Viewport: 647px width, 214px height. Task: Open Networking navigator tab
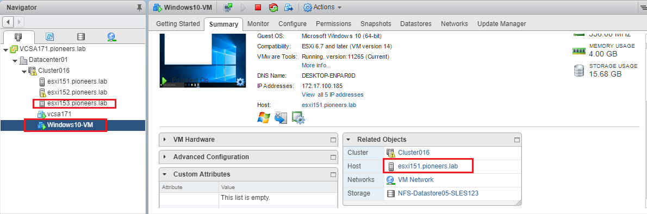pos(111,37)
